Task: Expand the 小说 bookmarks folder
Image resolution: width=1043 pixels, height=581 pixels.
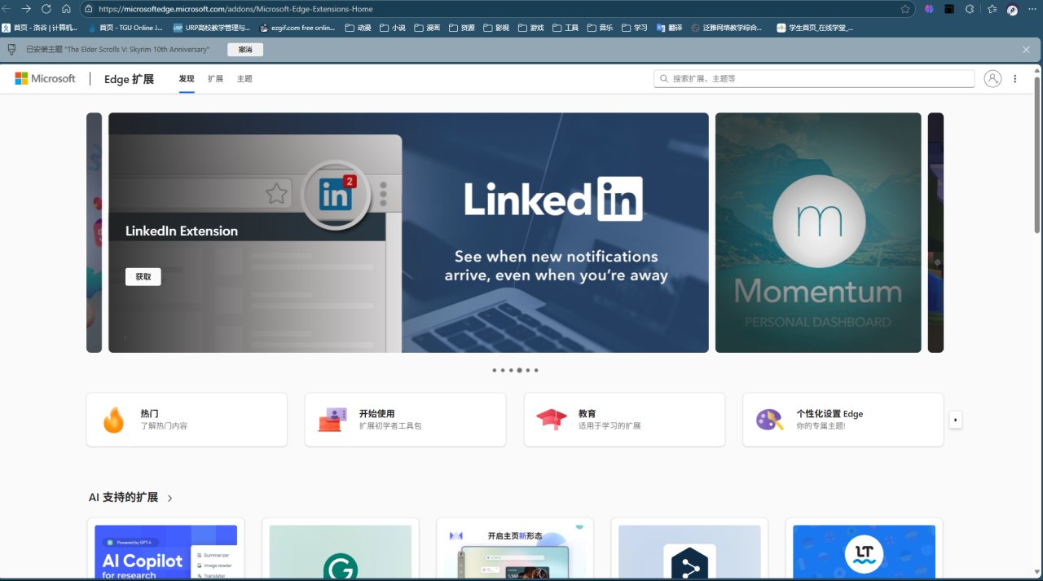Action: coord(393,28)
